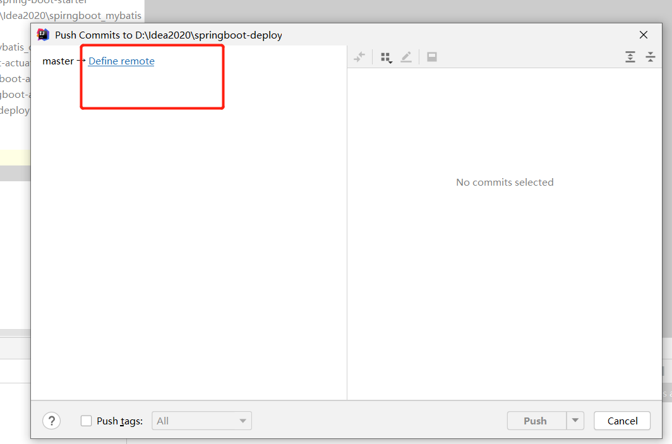Click the spirngboot_mybatis path in the background window

[x=71, y=15]
